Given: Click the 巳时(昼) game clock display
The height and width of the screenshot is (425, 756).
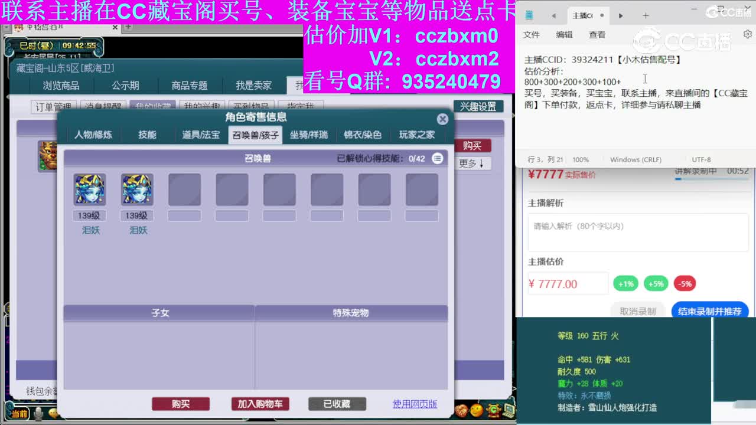Looking at the screenshot, I should 58,45.
